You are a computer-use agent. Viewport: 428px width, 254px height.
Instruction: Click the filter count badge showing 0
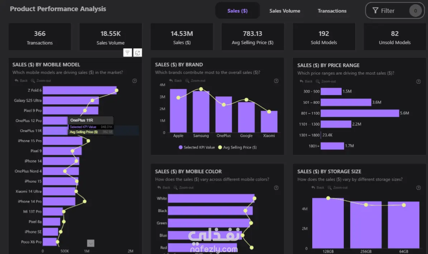coord(415,11)
